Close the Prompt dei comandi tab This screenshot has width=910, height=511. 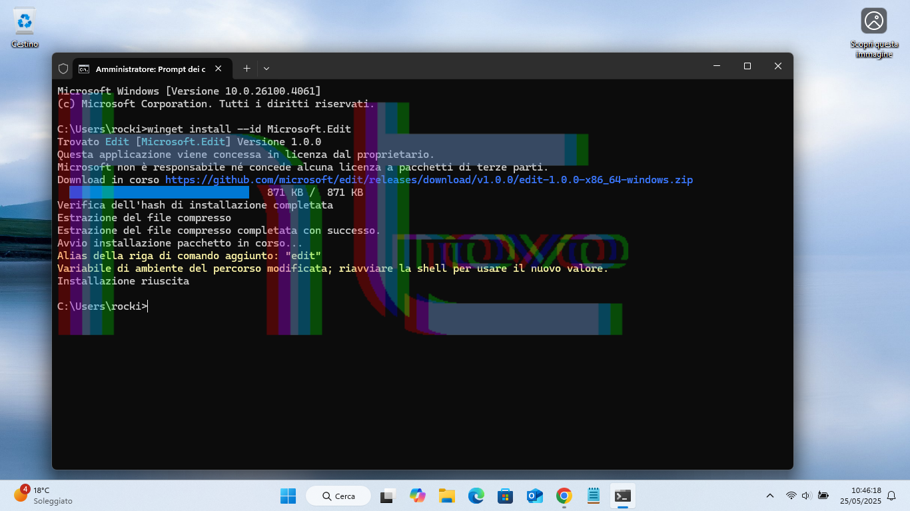tap(218, 69)
